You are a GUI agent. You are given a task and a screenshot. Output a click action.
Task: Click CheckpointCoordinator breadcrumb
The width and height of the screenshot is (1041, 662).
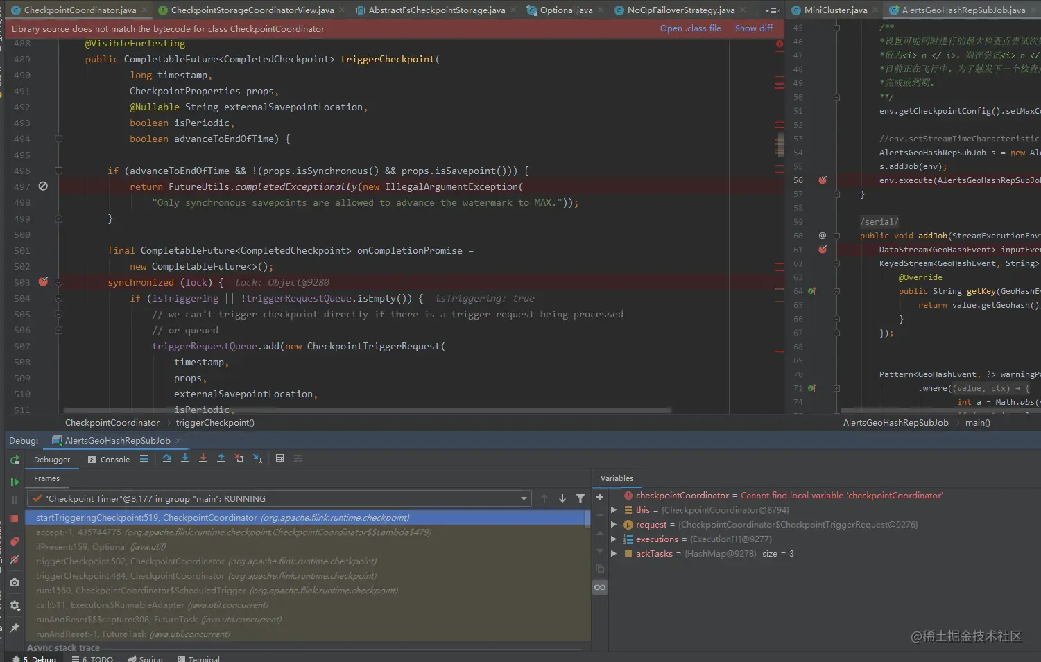[x=112, y=422]
